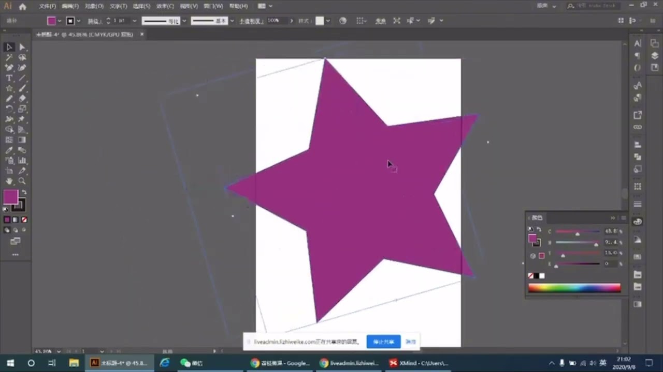
Task: Click the Hide link in sharing bar
Action: coord(411,342)
